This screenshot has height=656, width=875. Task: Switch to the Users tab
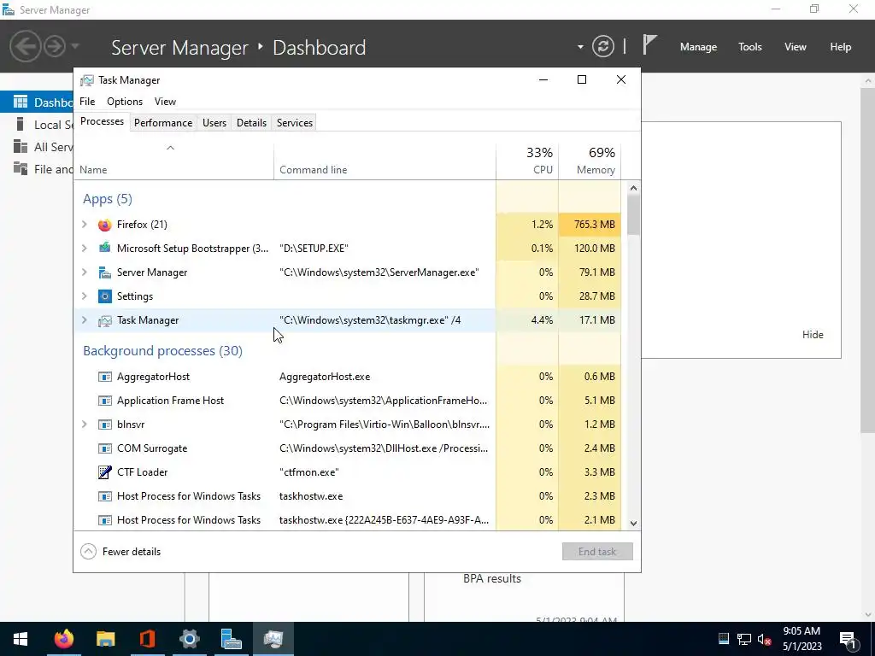(x=214, y=123)
